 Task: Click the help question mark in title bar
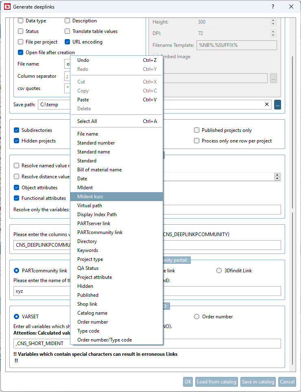(x=273, y=7)
